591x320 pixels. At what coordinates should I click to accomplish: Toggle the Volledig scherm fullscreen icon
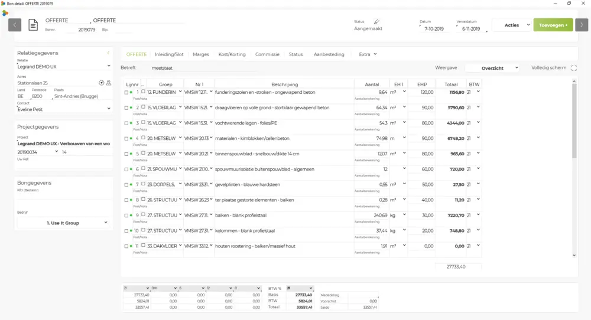pyautogui.click(x=574, y=68)
